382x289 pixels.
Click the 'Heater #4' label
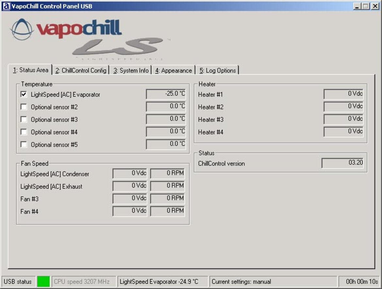(211, 132)
